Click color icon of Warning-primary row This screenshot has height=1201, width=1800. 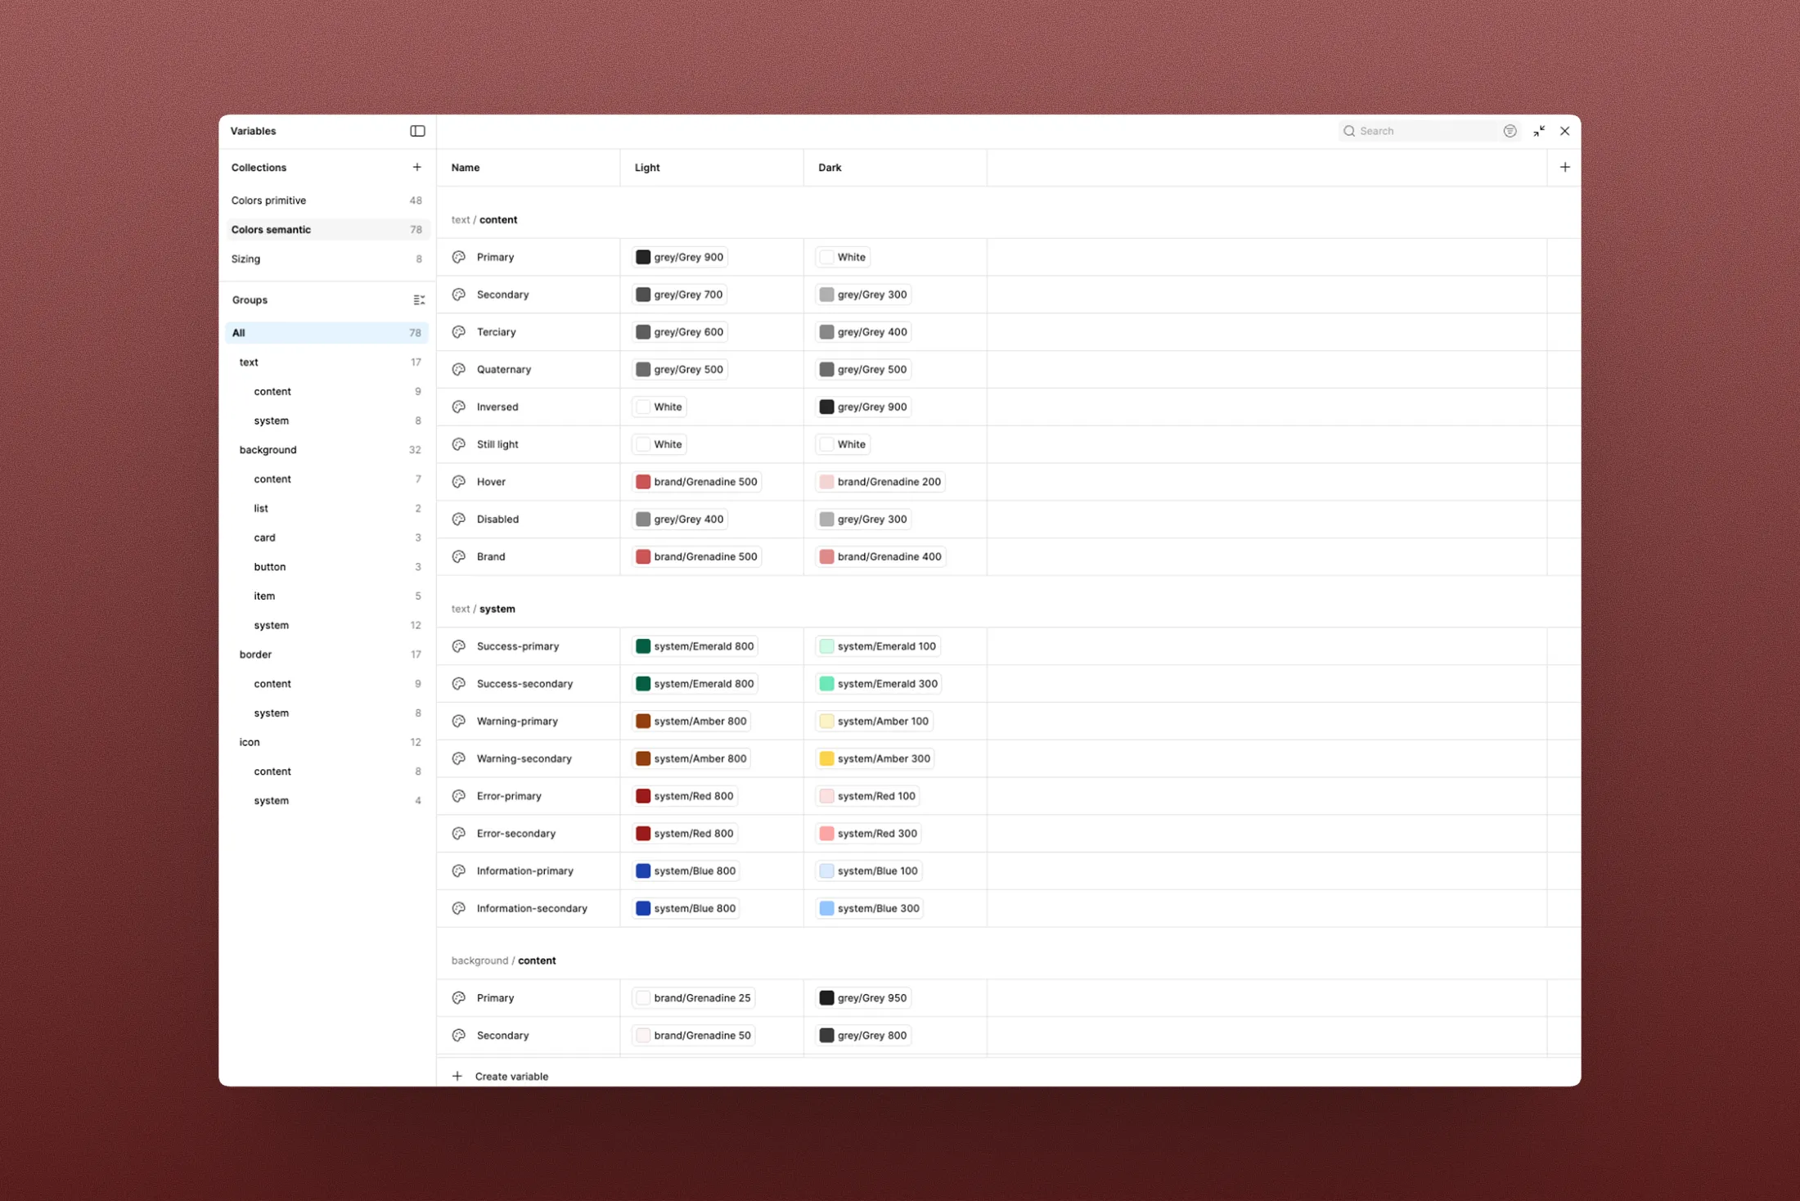click(459, 722)
